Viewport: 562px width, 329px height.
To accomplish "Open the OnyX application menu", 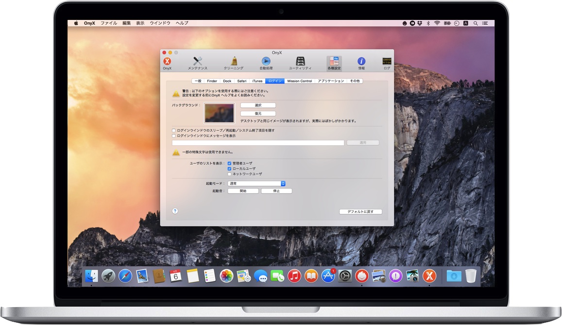I will (89, 23).
